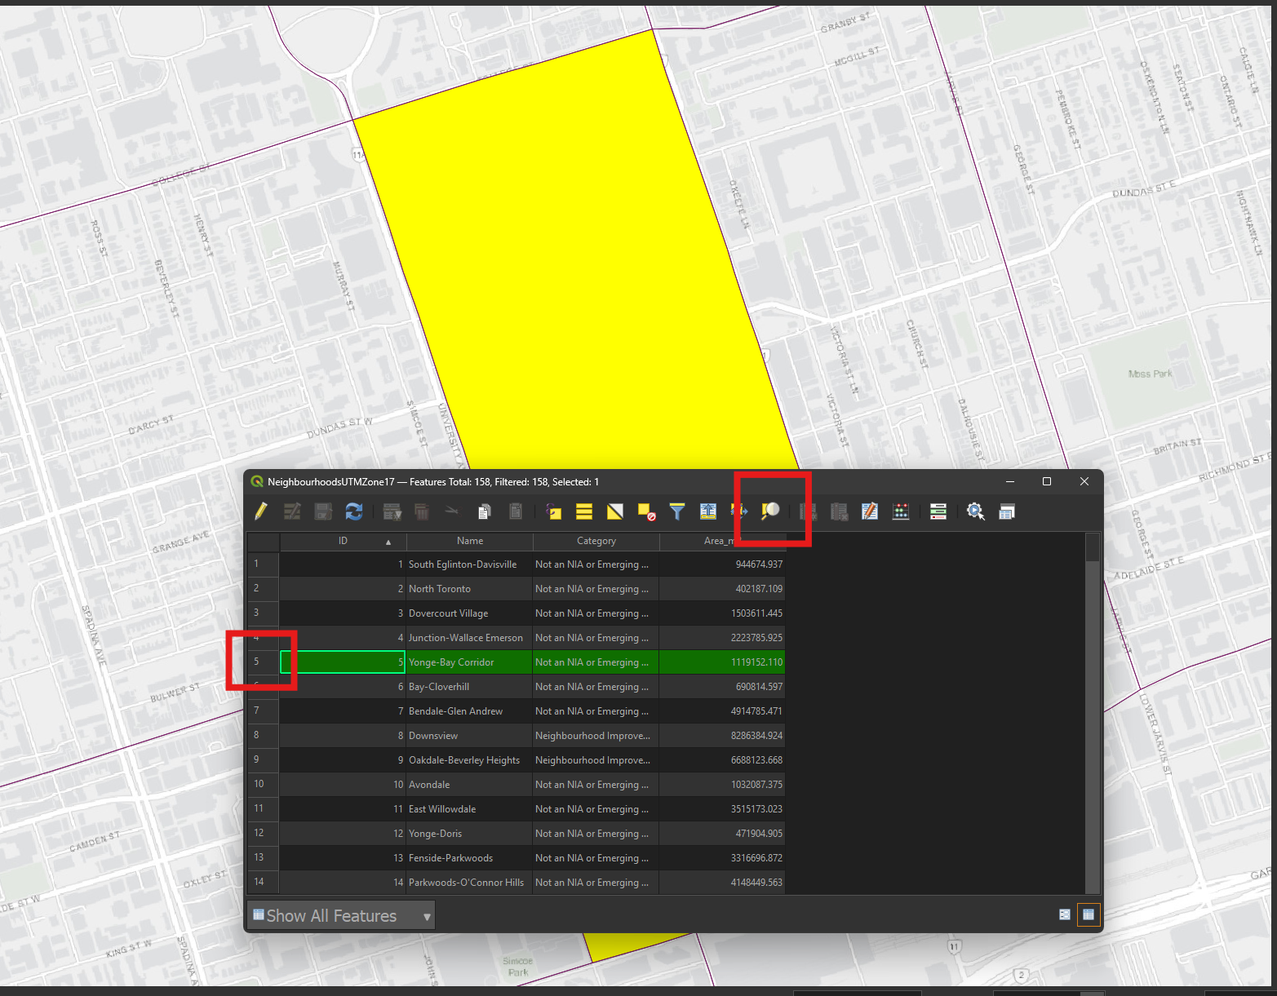Click the Paste features clipboard icon
The image size is (1277, 996).
click(516, 511)
